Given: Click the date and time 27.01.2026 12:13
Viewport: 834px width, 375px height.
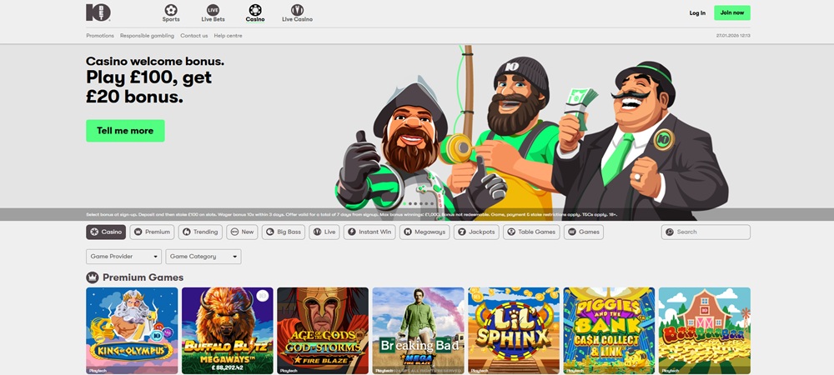Looking at the screenshot, I should pos(733,36).
